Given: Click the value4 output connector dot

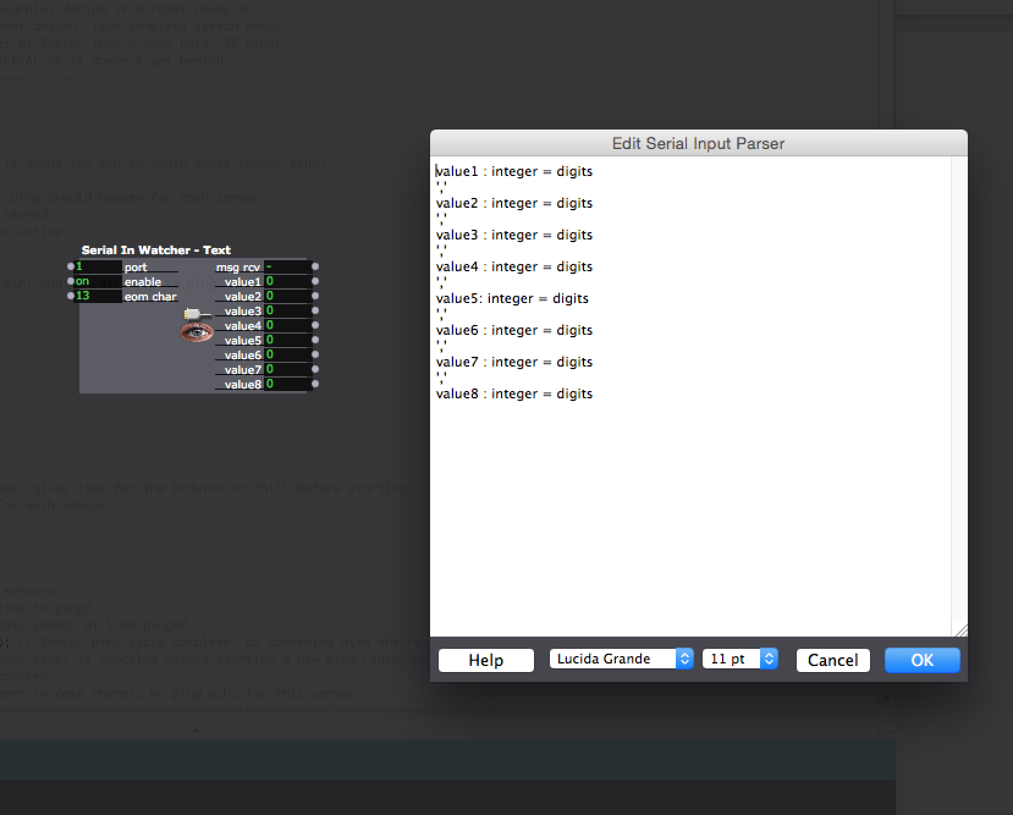Looking at the screenshot, I should tap(315, 325).
